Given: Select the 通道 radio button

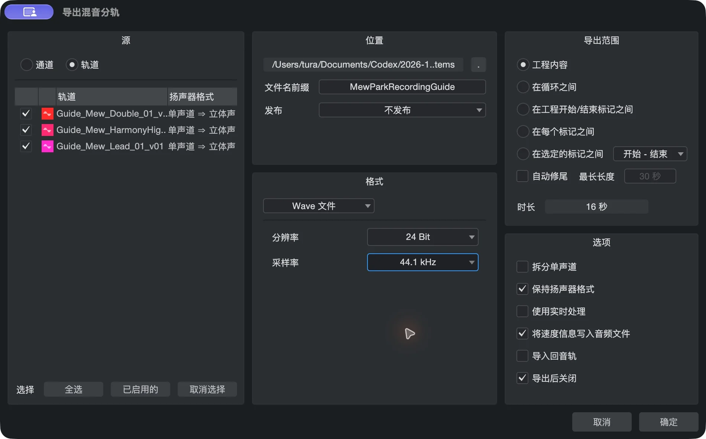Looking at the screenshot, I should [x=26, y=65].
